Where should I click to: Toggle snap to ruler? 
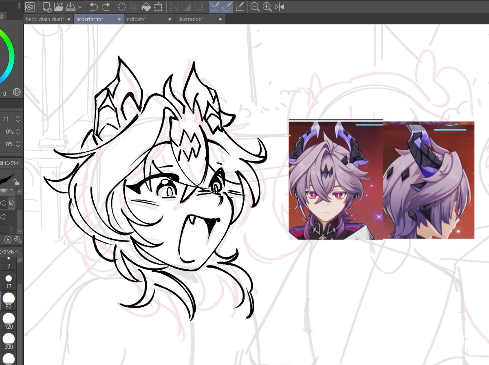point(215,7)
